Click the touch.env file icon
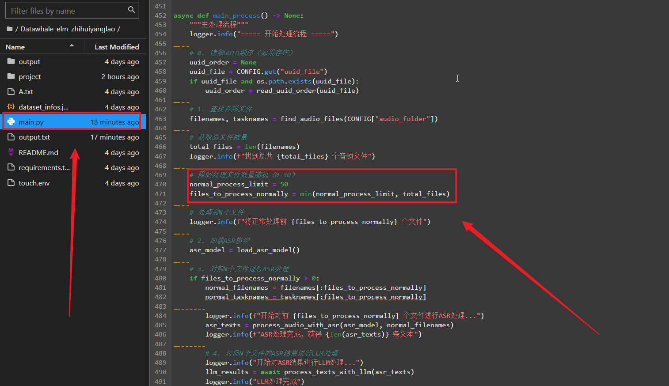Image resolution: width=669 pixels, height=386 pixels. (11, 182)
